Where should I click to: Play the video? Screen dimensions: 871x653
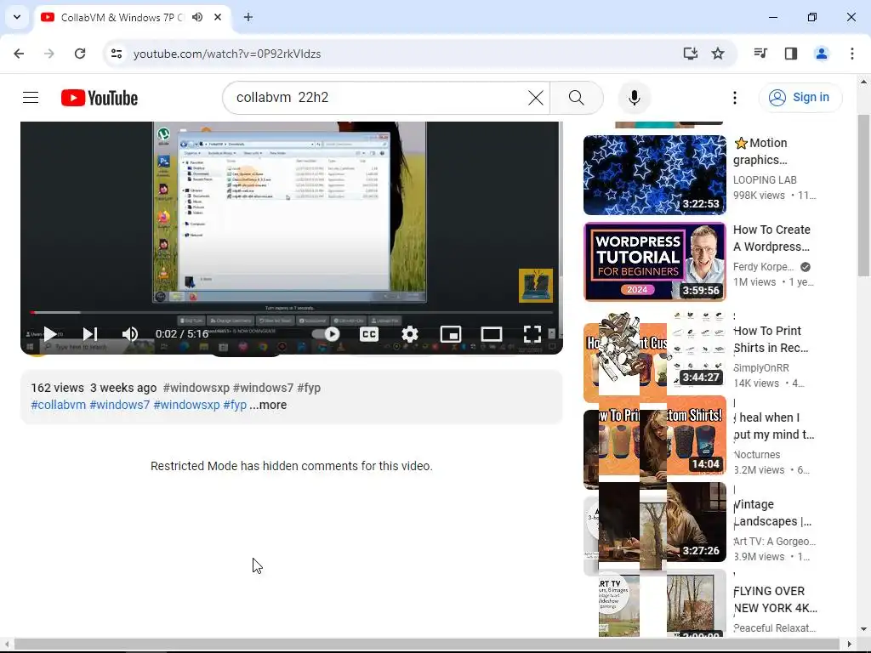(x=50, y=333)
